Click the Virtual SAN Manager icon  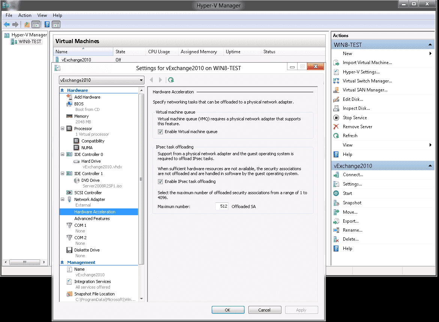pos(336,90)
